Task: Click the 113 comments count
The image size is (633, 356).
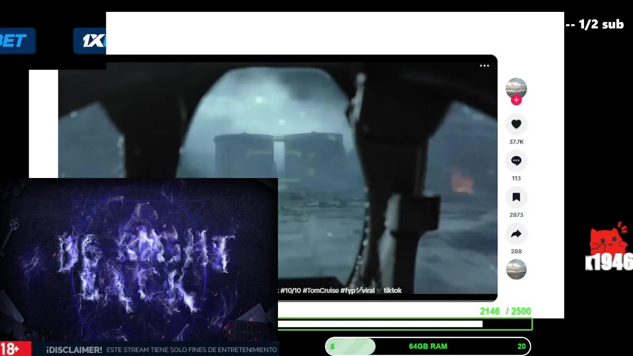Action: coord(516,178)
